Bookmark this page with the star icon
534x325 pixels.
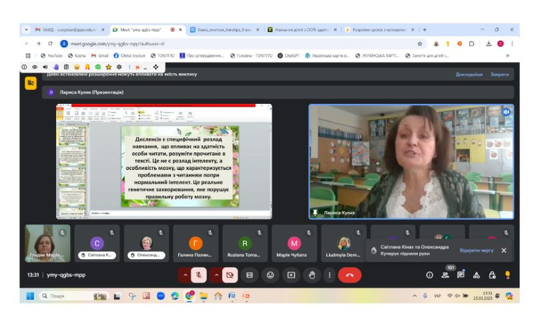(420, 43)
